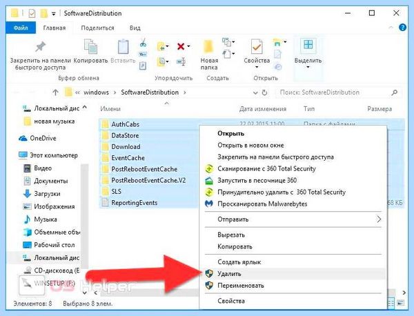
Task: Click the Copy to folder icon
Action: 161,62
